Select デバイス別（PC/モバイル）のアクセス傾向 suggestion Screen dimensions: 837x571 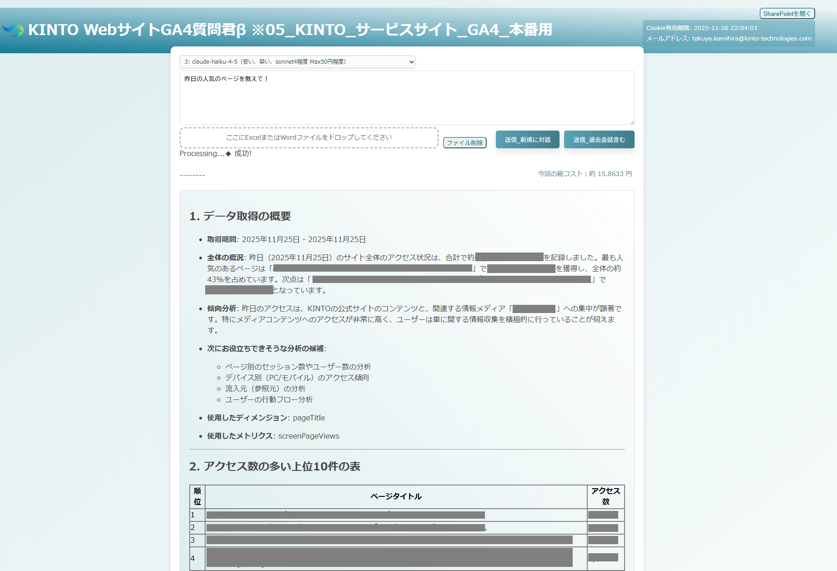point(297,377)
